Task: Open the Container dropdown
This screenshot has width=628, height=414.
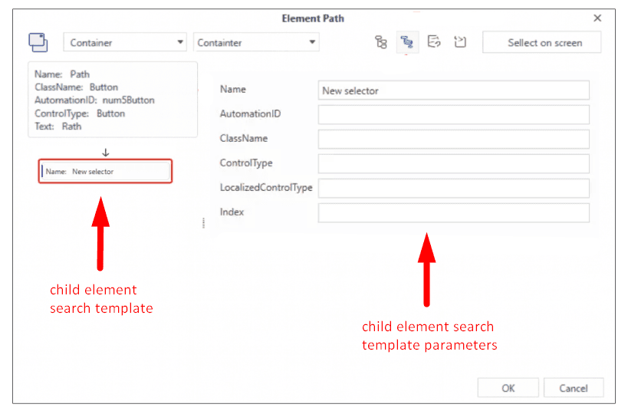Action: tap(126, 42)
